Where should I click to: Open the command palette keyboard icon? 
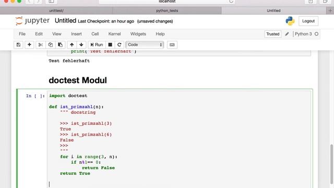pos(172,45)
